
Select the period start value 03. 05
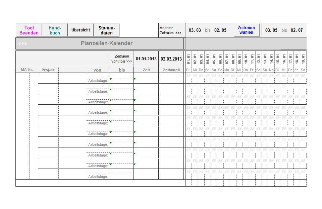click(271, 30)
